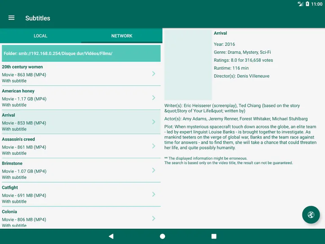Click the battery icon in status bar

pos(307,4)
